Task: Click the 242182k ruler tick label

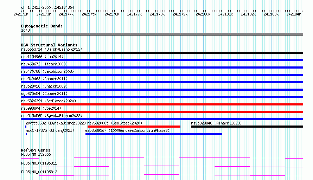Action: tap(249, 14)
